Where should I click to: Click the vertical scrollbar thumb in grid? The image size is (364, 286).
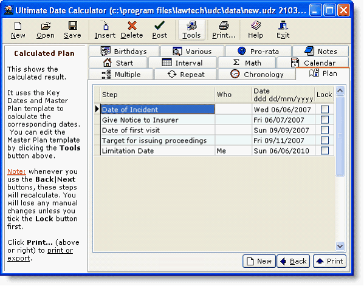click(x=340, y=136)
